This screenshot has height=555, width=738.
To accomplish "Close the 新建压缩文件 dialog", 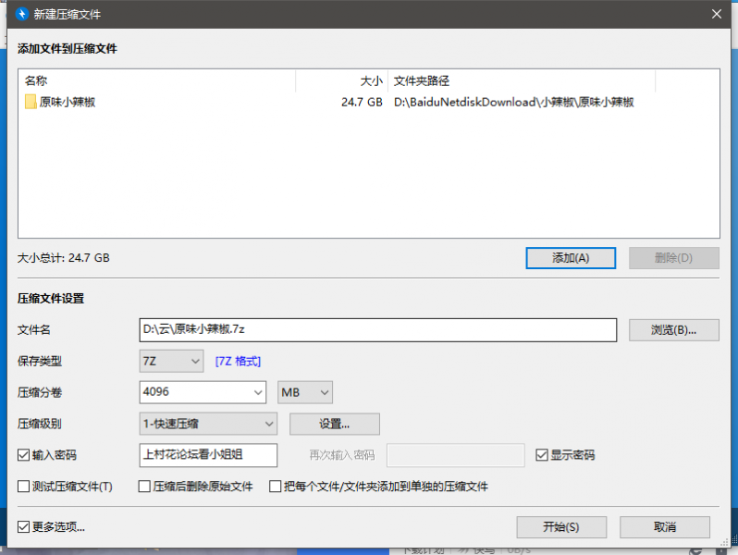I will [x=716, y=14].
